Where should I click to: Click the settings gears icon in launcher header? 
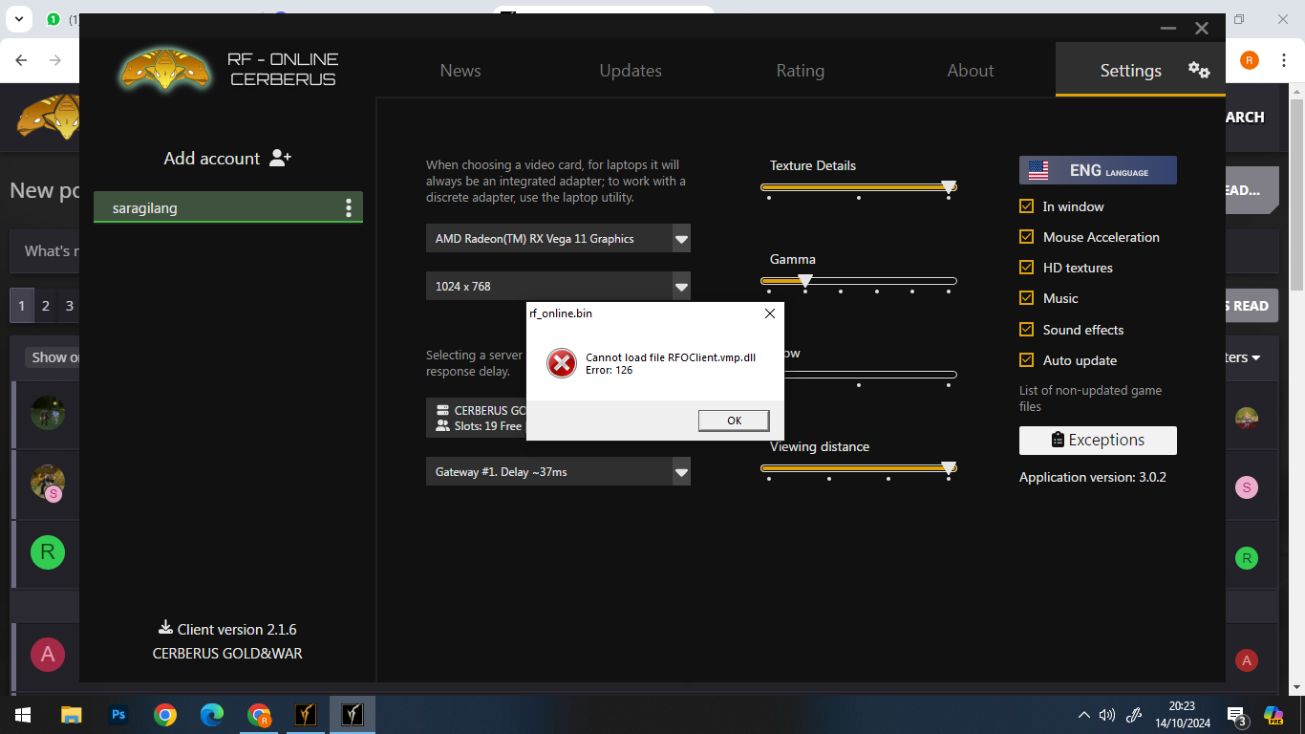coord(1199,70)
